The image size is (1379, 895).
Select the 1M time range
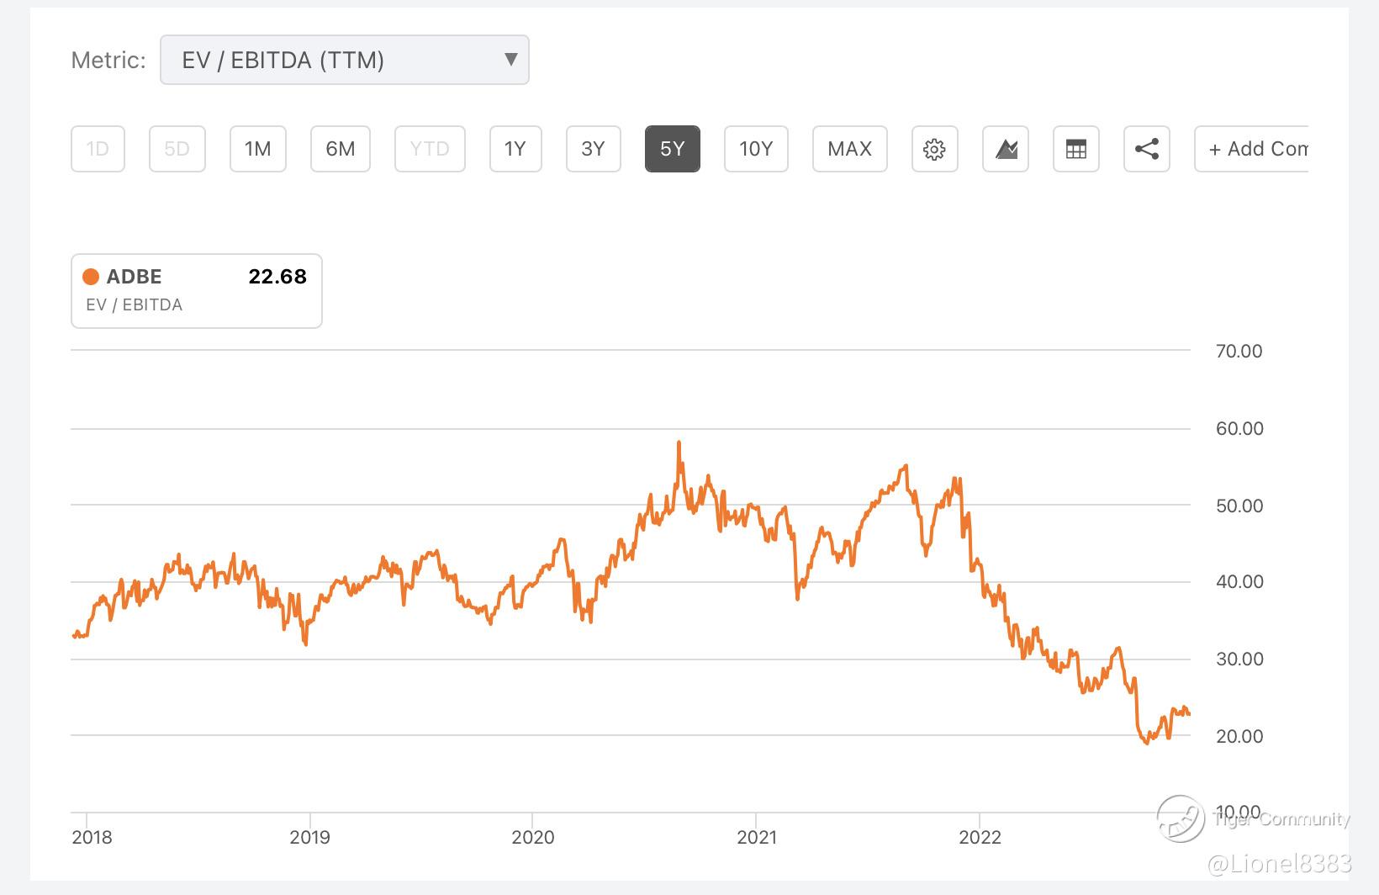258,149
